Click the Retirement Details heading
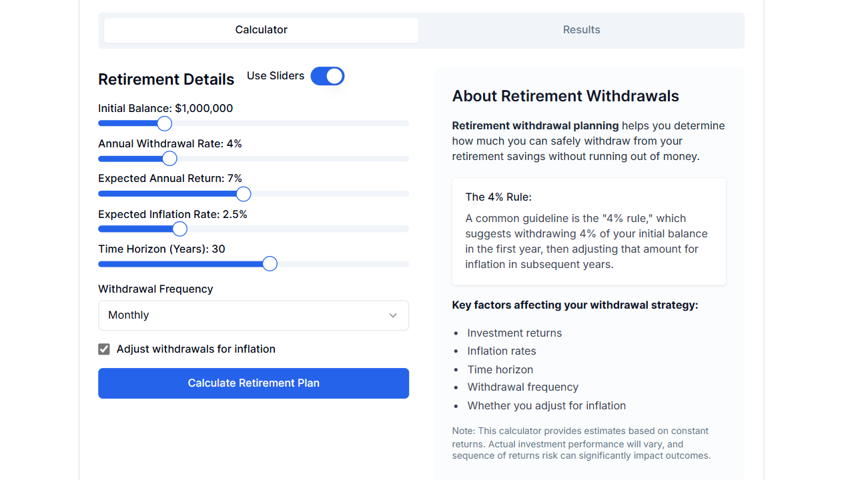Viewport: 854px width, 480px height. pos(166,79)
